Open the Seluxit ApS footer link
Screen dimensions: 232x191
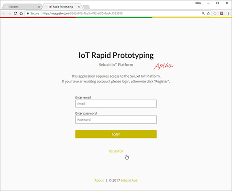pos(129,180)
